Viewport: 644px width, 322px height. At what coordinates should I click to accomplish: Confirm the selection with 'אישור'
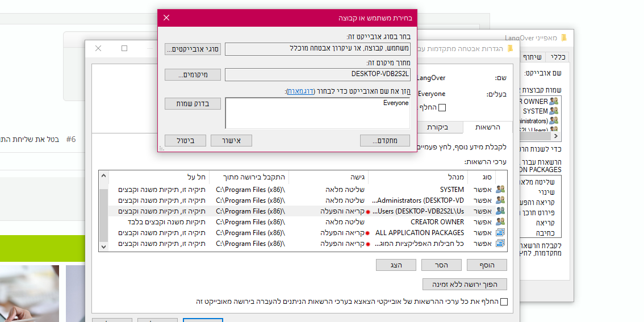[231, 140]
